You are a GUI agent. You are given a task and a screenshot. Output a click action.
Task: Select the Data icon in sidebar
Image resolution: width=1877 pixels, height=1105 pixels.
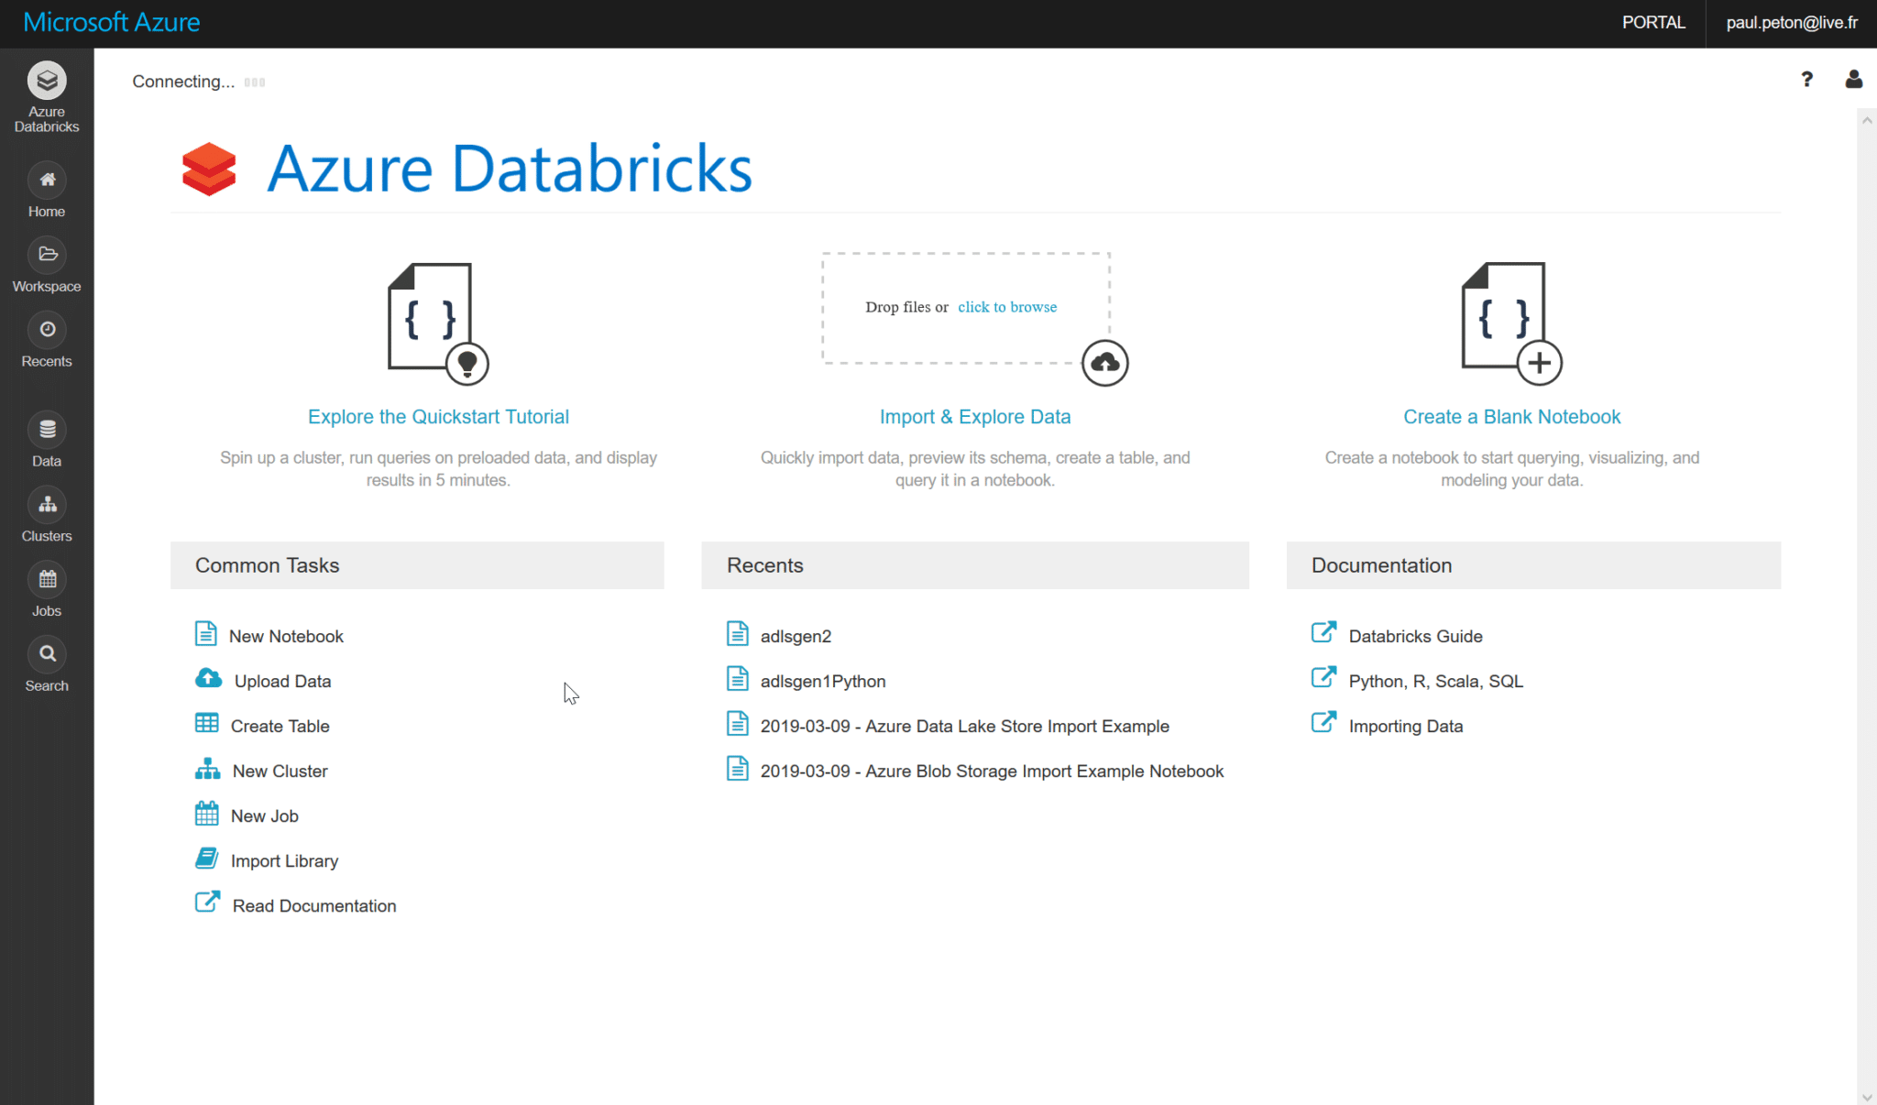(46, 429)
